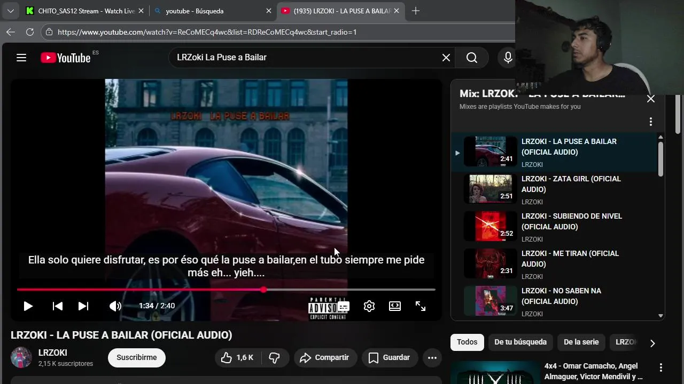Image resolution: width=684 pixels, height=384 pixels.
Task: Switch to CHITO_SAS12 Stream browser tab
Action: click(85, 11)
